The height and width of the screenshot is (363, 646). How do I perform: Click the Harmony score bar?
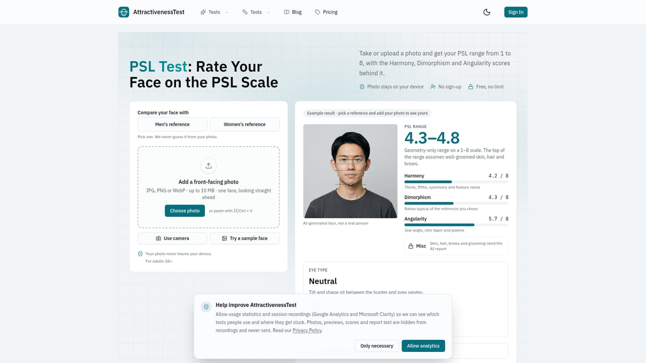click(x=456, y=182)
